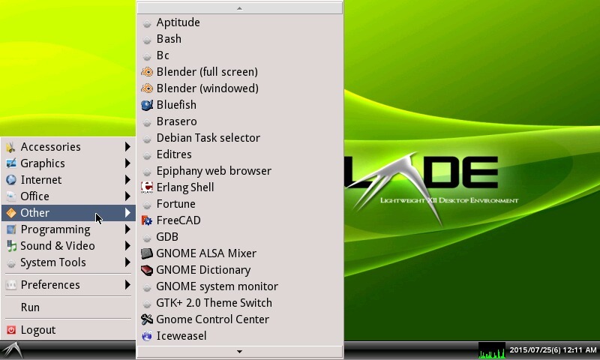Click the FreeCAD icon

click(147, 220)
